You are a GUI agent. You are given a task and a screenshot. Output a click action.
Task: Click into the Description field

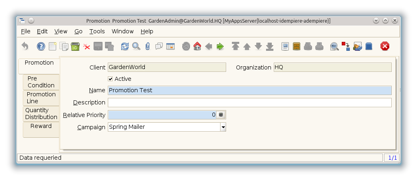coord(249,102)
